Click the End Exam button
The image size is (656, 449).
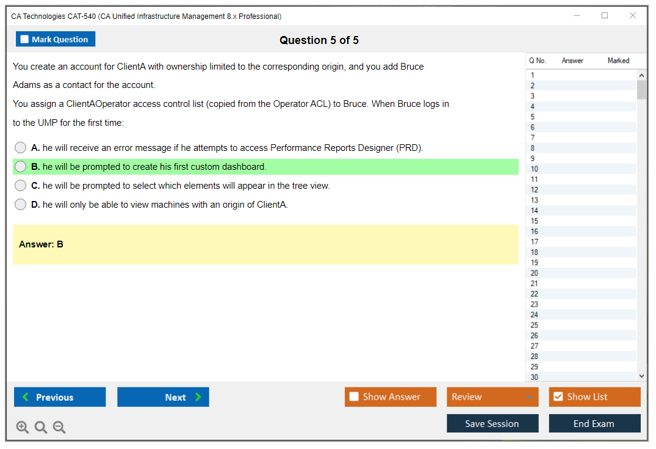tap(594, 423)
